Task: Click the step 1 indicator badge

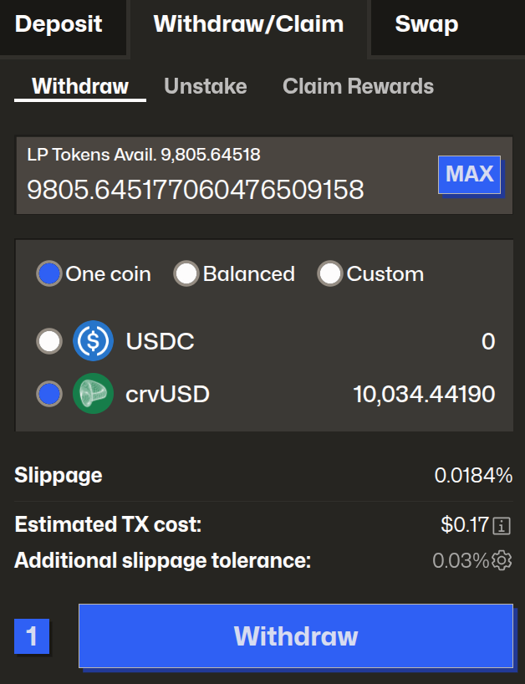Action: click(32, 636)
